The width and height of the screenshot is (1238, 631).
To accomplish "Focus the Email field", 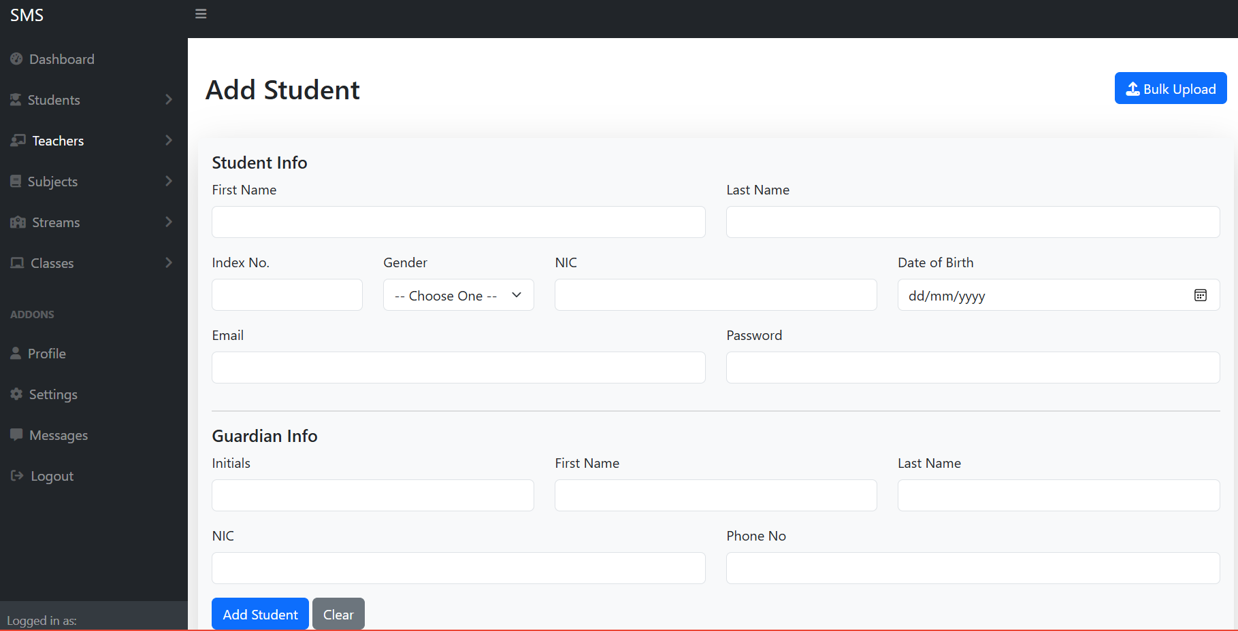I will [x=458, y=368].
